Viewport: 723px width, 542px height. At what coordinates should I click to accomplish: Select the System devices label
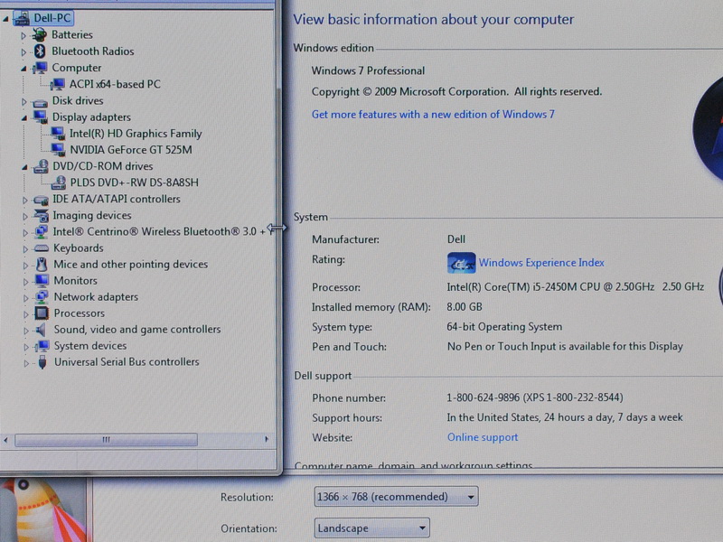coord(90,346)
